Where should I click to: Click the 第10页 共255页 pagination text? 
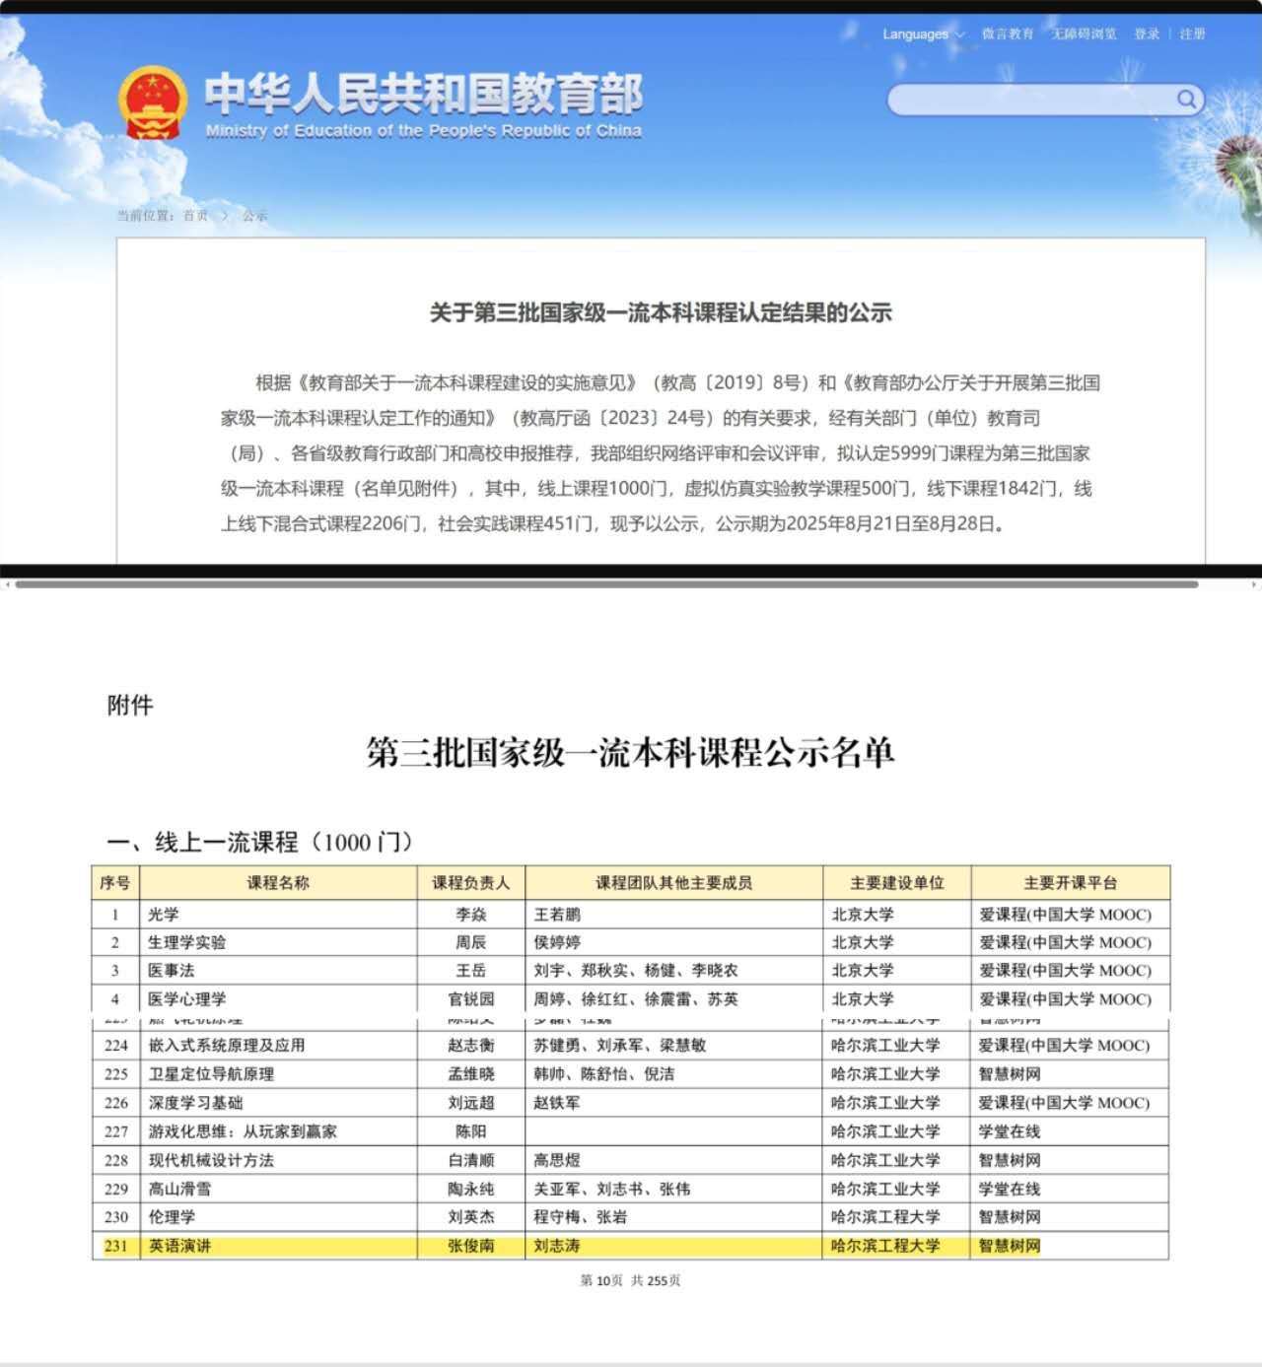coord(630,1281)
